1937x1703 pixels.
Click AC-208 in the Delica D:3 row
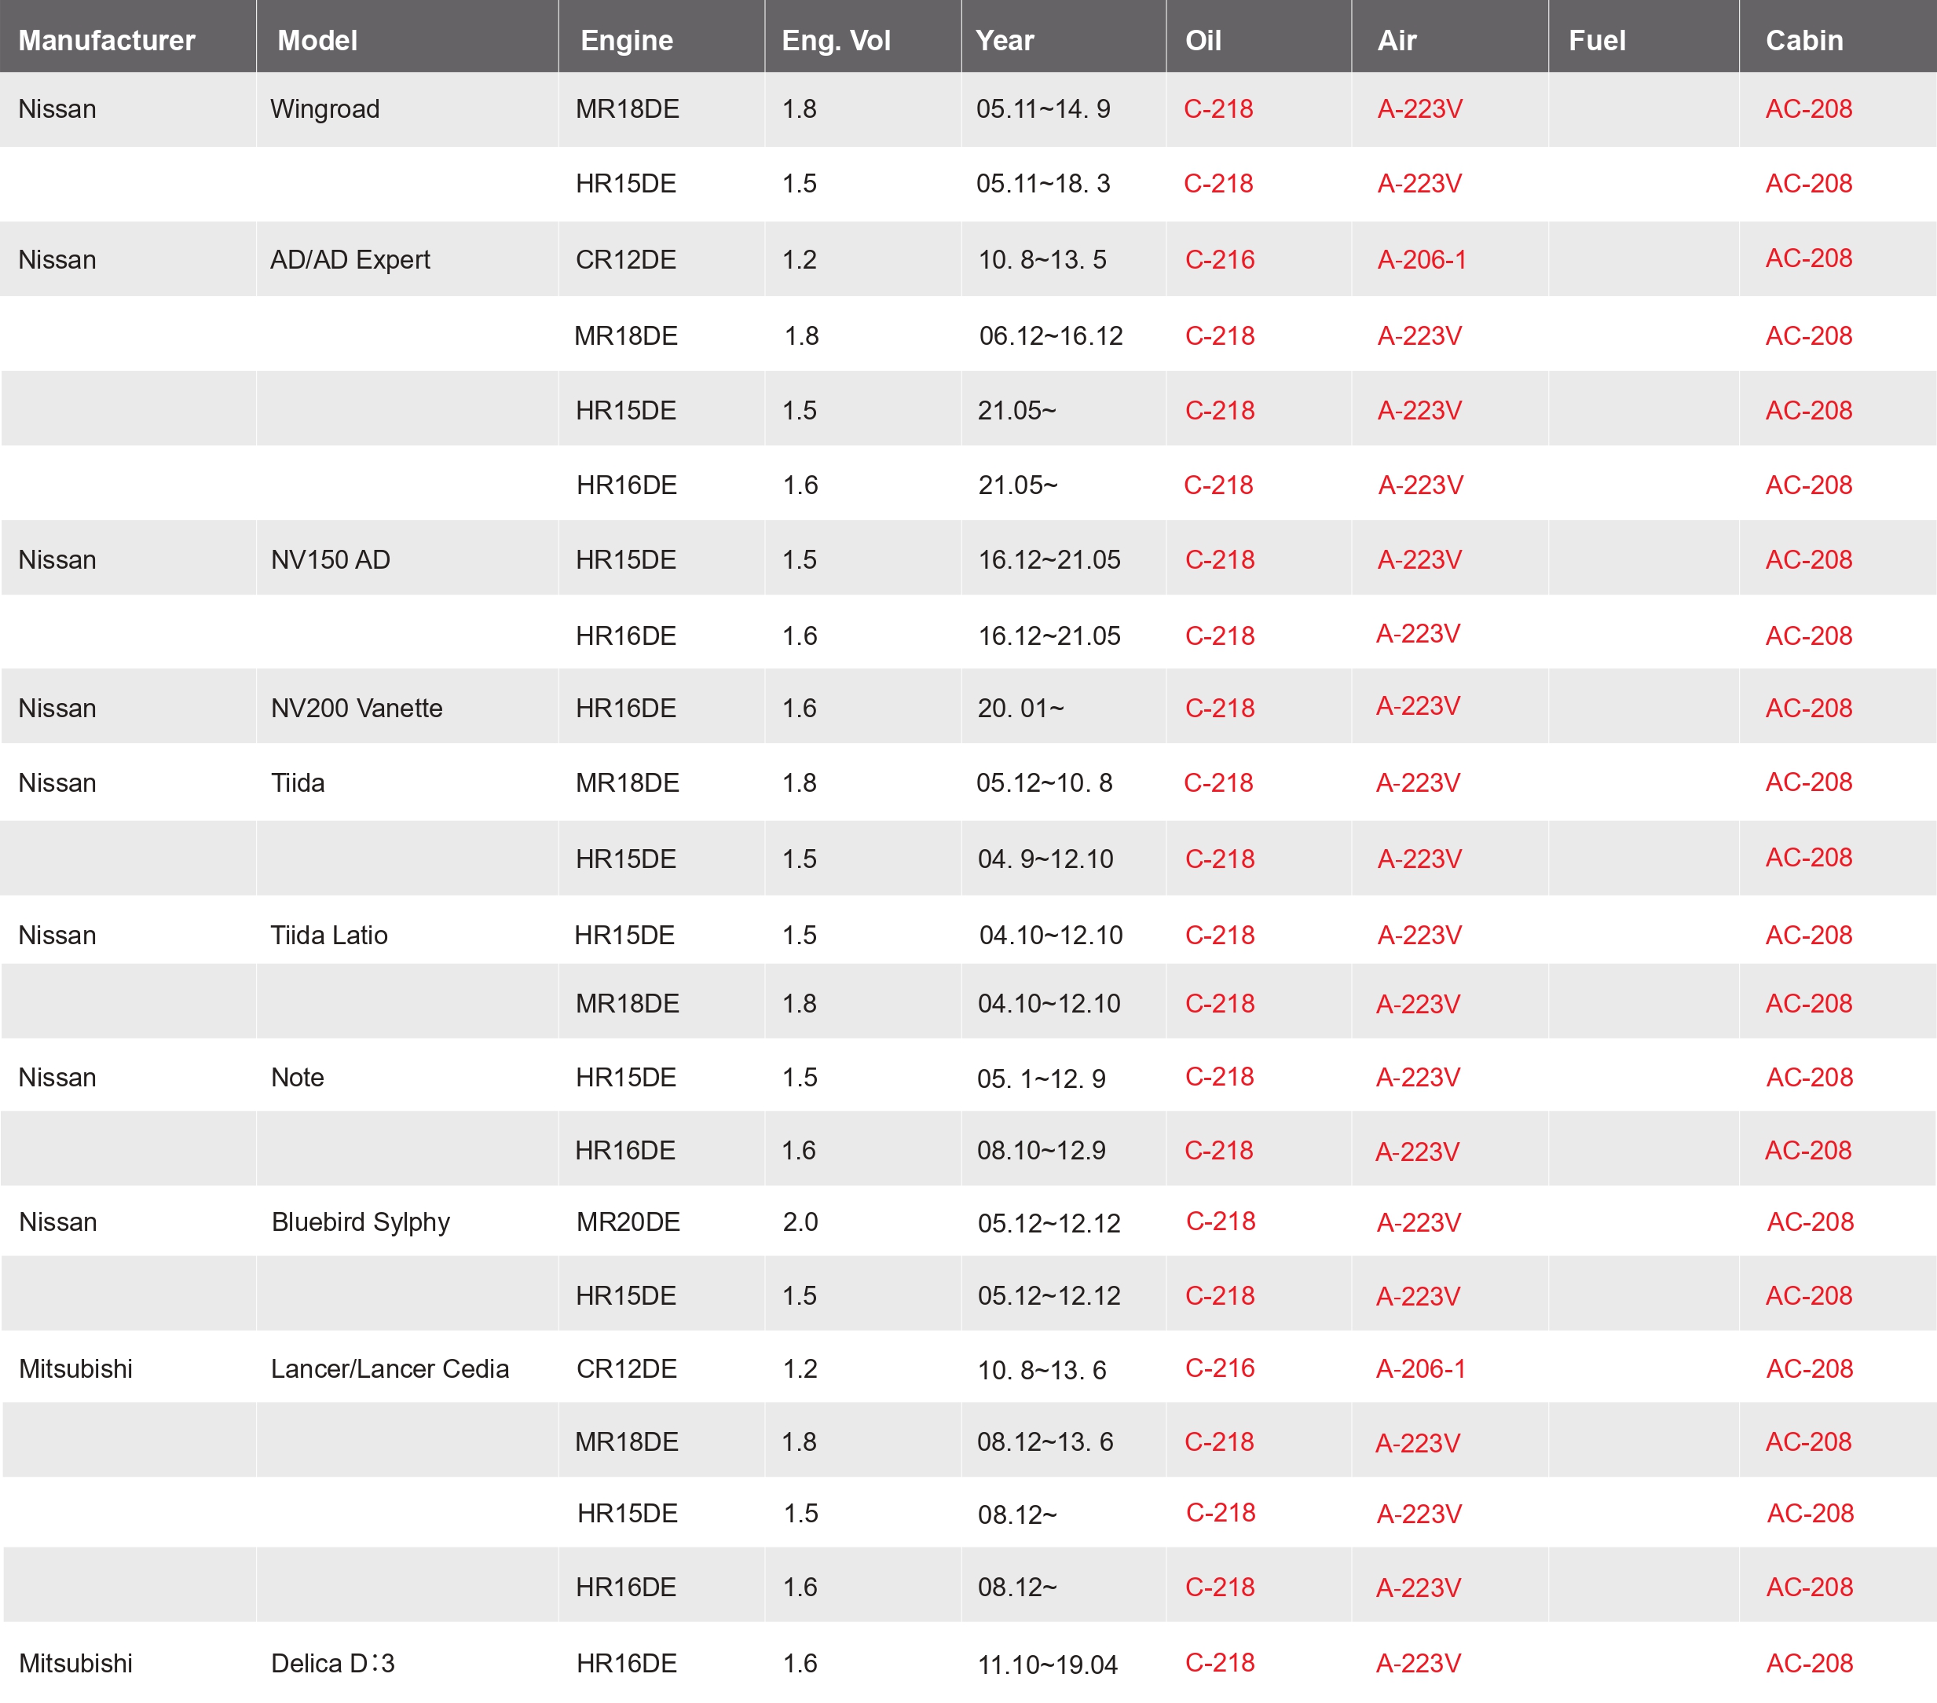[1809, 1665]
